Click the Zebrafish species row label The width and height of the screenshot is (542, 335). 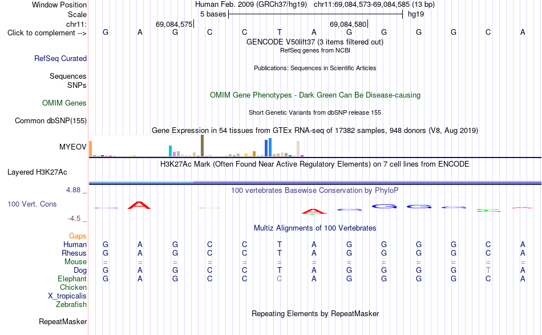(x=71, y=305)
